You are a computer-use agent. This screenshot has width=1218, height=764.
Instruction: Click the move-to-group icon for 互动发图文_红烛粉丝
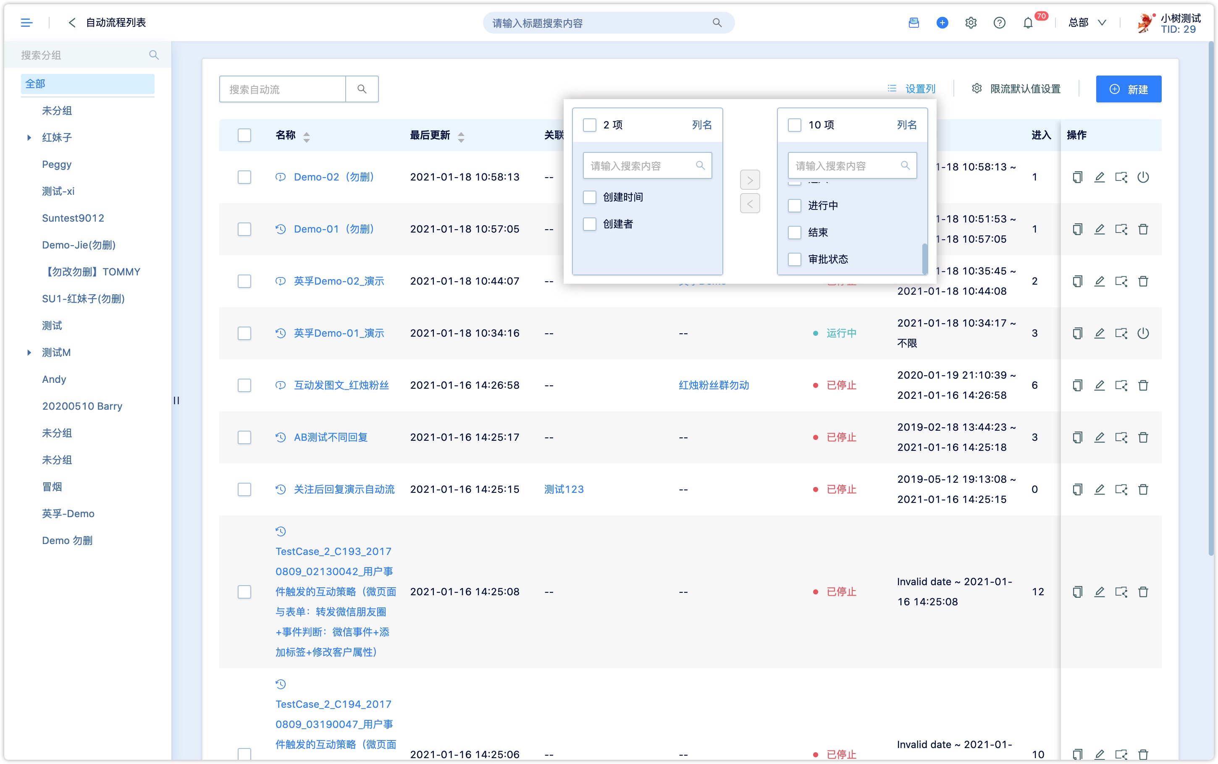point(1121,385)
